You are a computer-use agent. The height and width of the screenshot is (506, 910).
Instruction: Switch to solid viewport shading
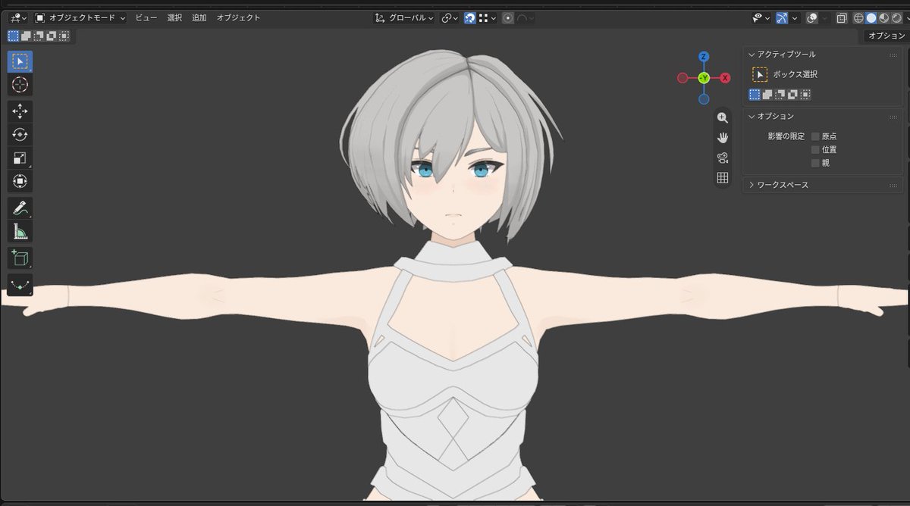[871, 17]
